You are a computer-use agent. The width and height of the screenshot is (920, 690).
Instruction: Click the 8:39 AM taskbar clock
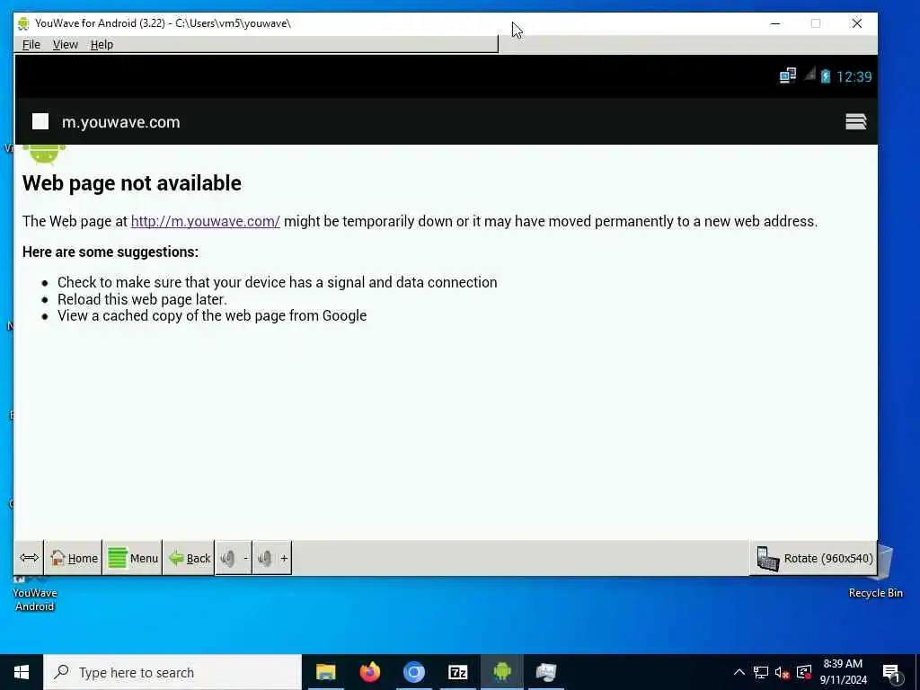coord(843,672)
